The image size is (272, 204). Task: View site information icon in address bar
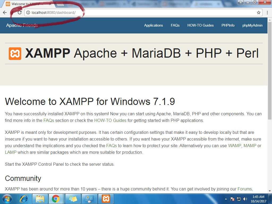(28, 12)
